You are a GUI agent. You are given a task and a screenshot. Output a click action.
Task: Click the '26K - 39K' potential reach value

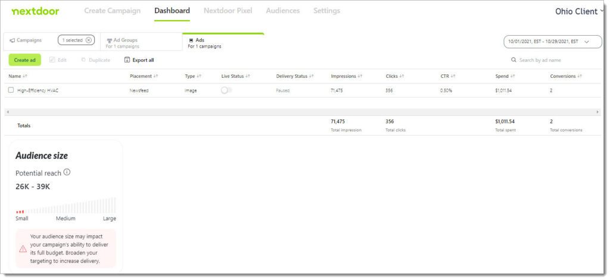pyautogui.click(x=33, y=187)
